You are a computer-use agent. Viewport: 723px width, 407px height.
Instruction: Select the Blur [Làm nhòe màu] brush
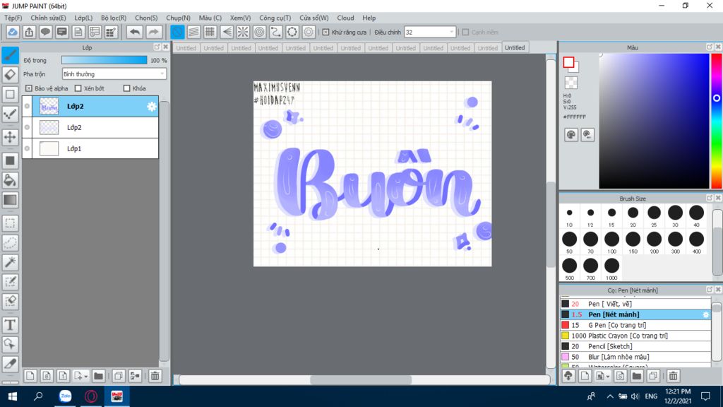[635, 357]
